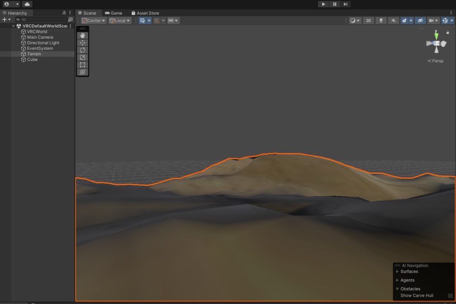Click the Step frame button
456x304 pixels.
[346, 4]
